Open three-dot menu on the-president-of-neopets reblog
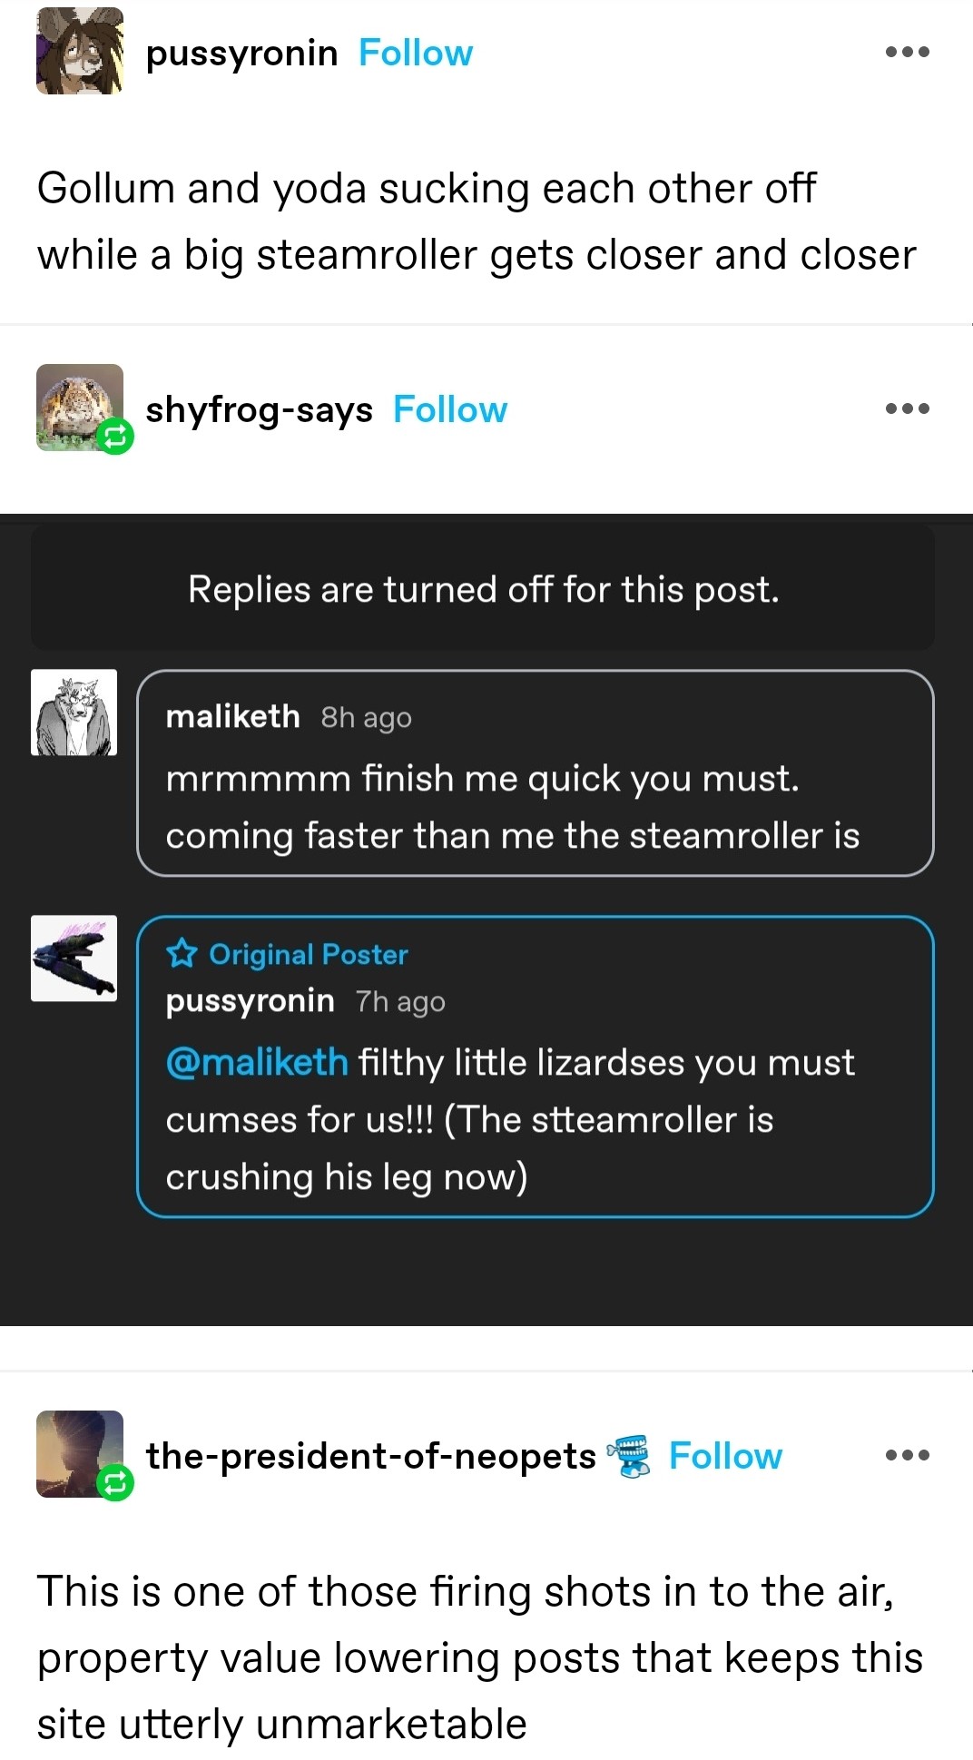 pos(907,1455)
